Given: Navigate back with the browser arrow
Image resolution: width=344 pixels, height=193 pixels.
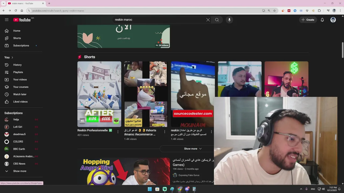Looking at the screenshot, I should coord(3,10).
